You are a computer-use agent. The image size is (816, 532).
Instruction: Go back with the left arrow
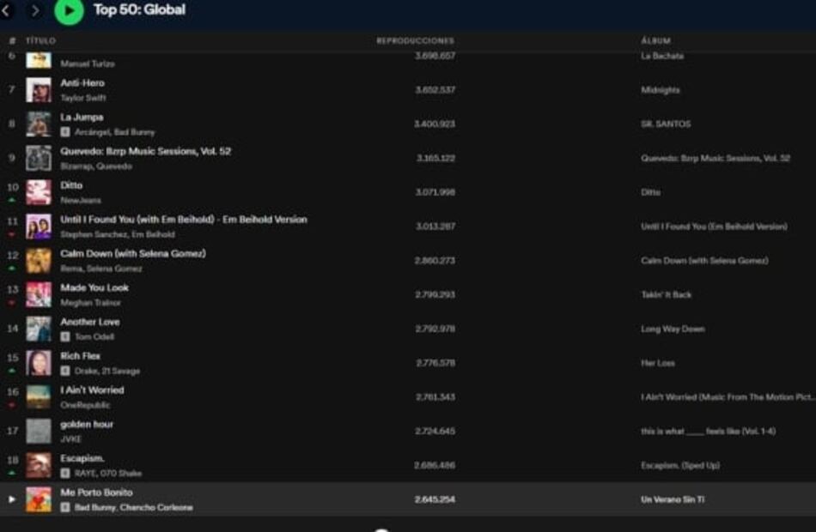point(8,10)
